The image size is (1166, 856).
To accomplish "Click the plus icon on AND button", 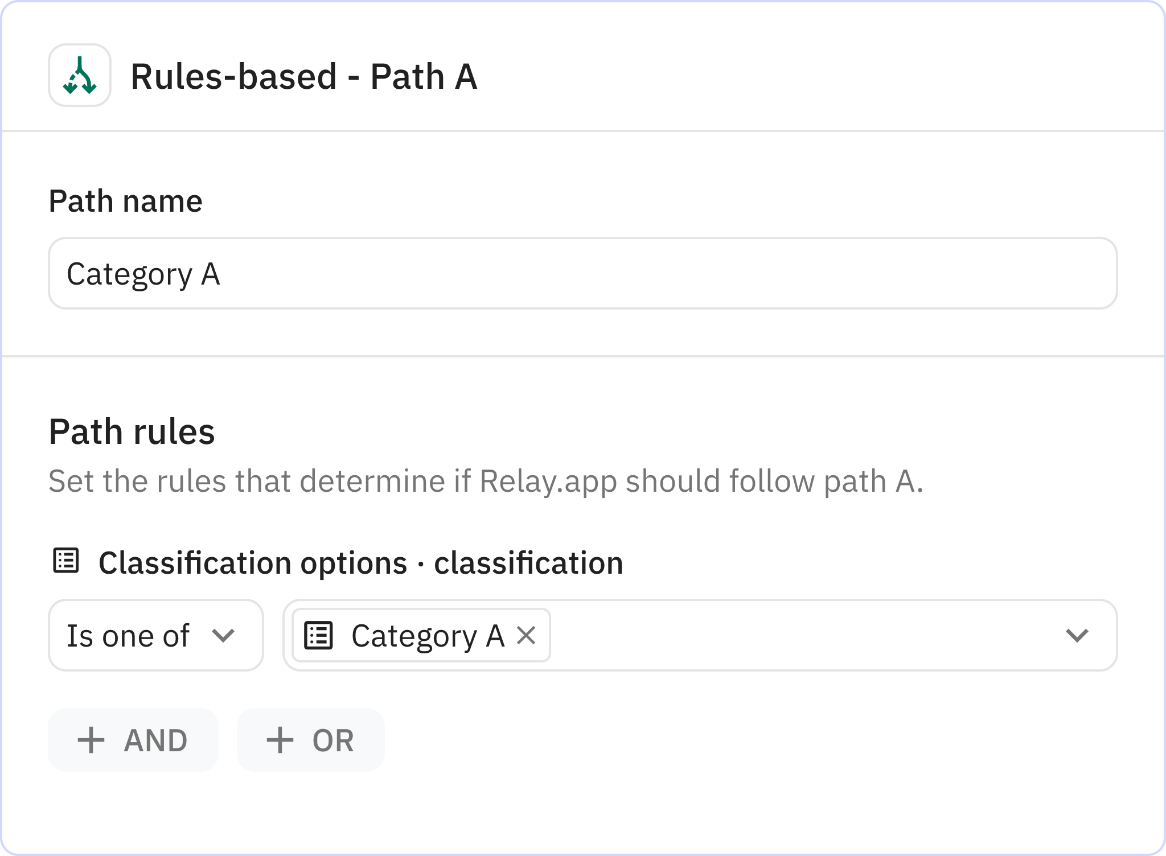I will (91, 740).
